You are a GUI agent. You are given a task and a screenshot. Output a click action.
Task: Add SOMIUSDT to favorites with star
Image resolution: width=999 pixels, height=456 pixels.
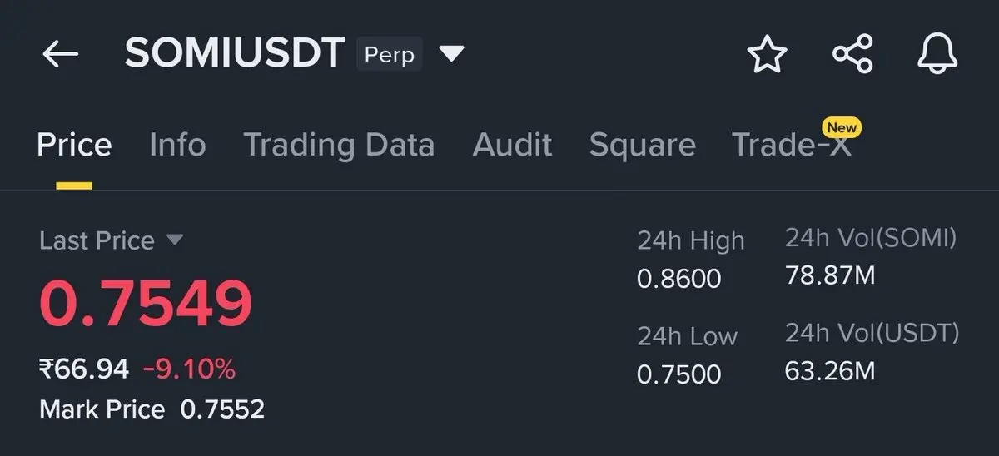pos(767,55)
